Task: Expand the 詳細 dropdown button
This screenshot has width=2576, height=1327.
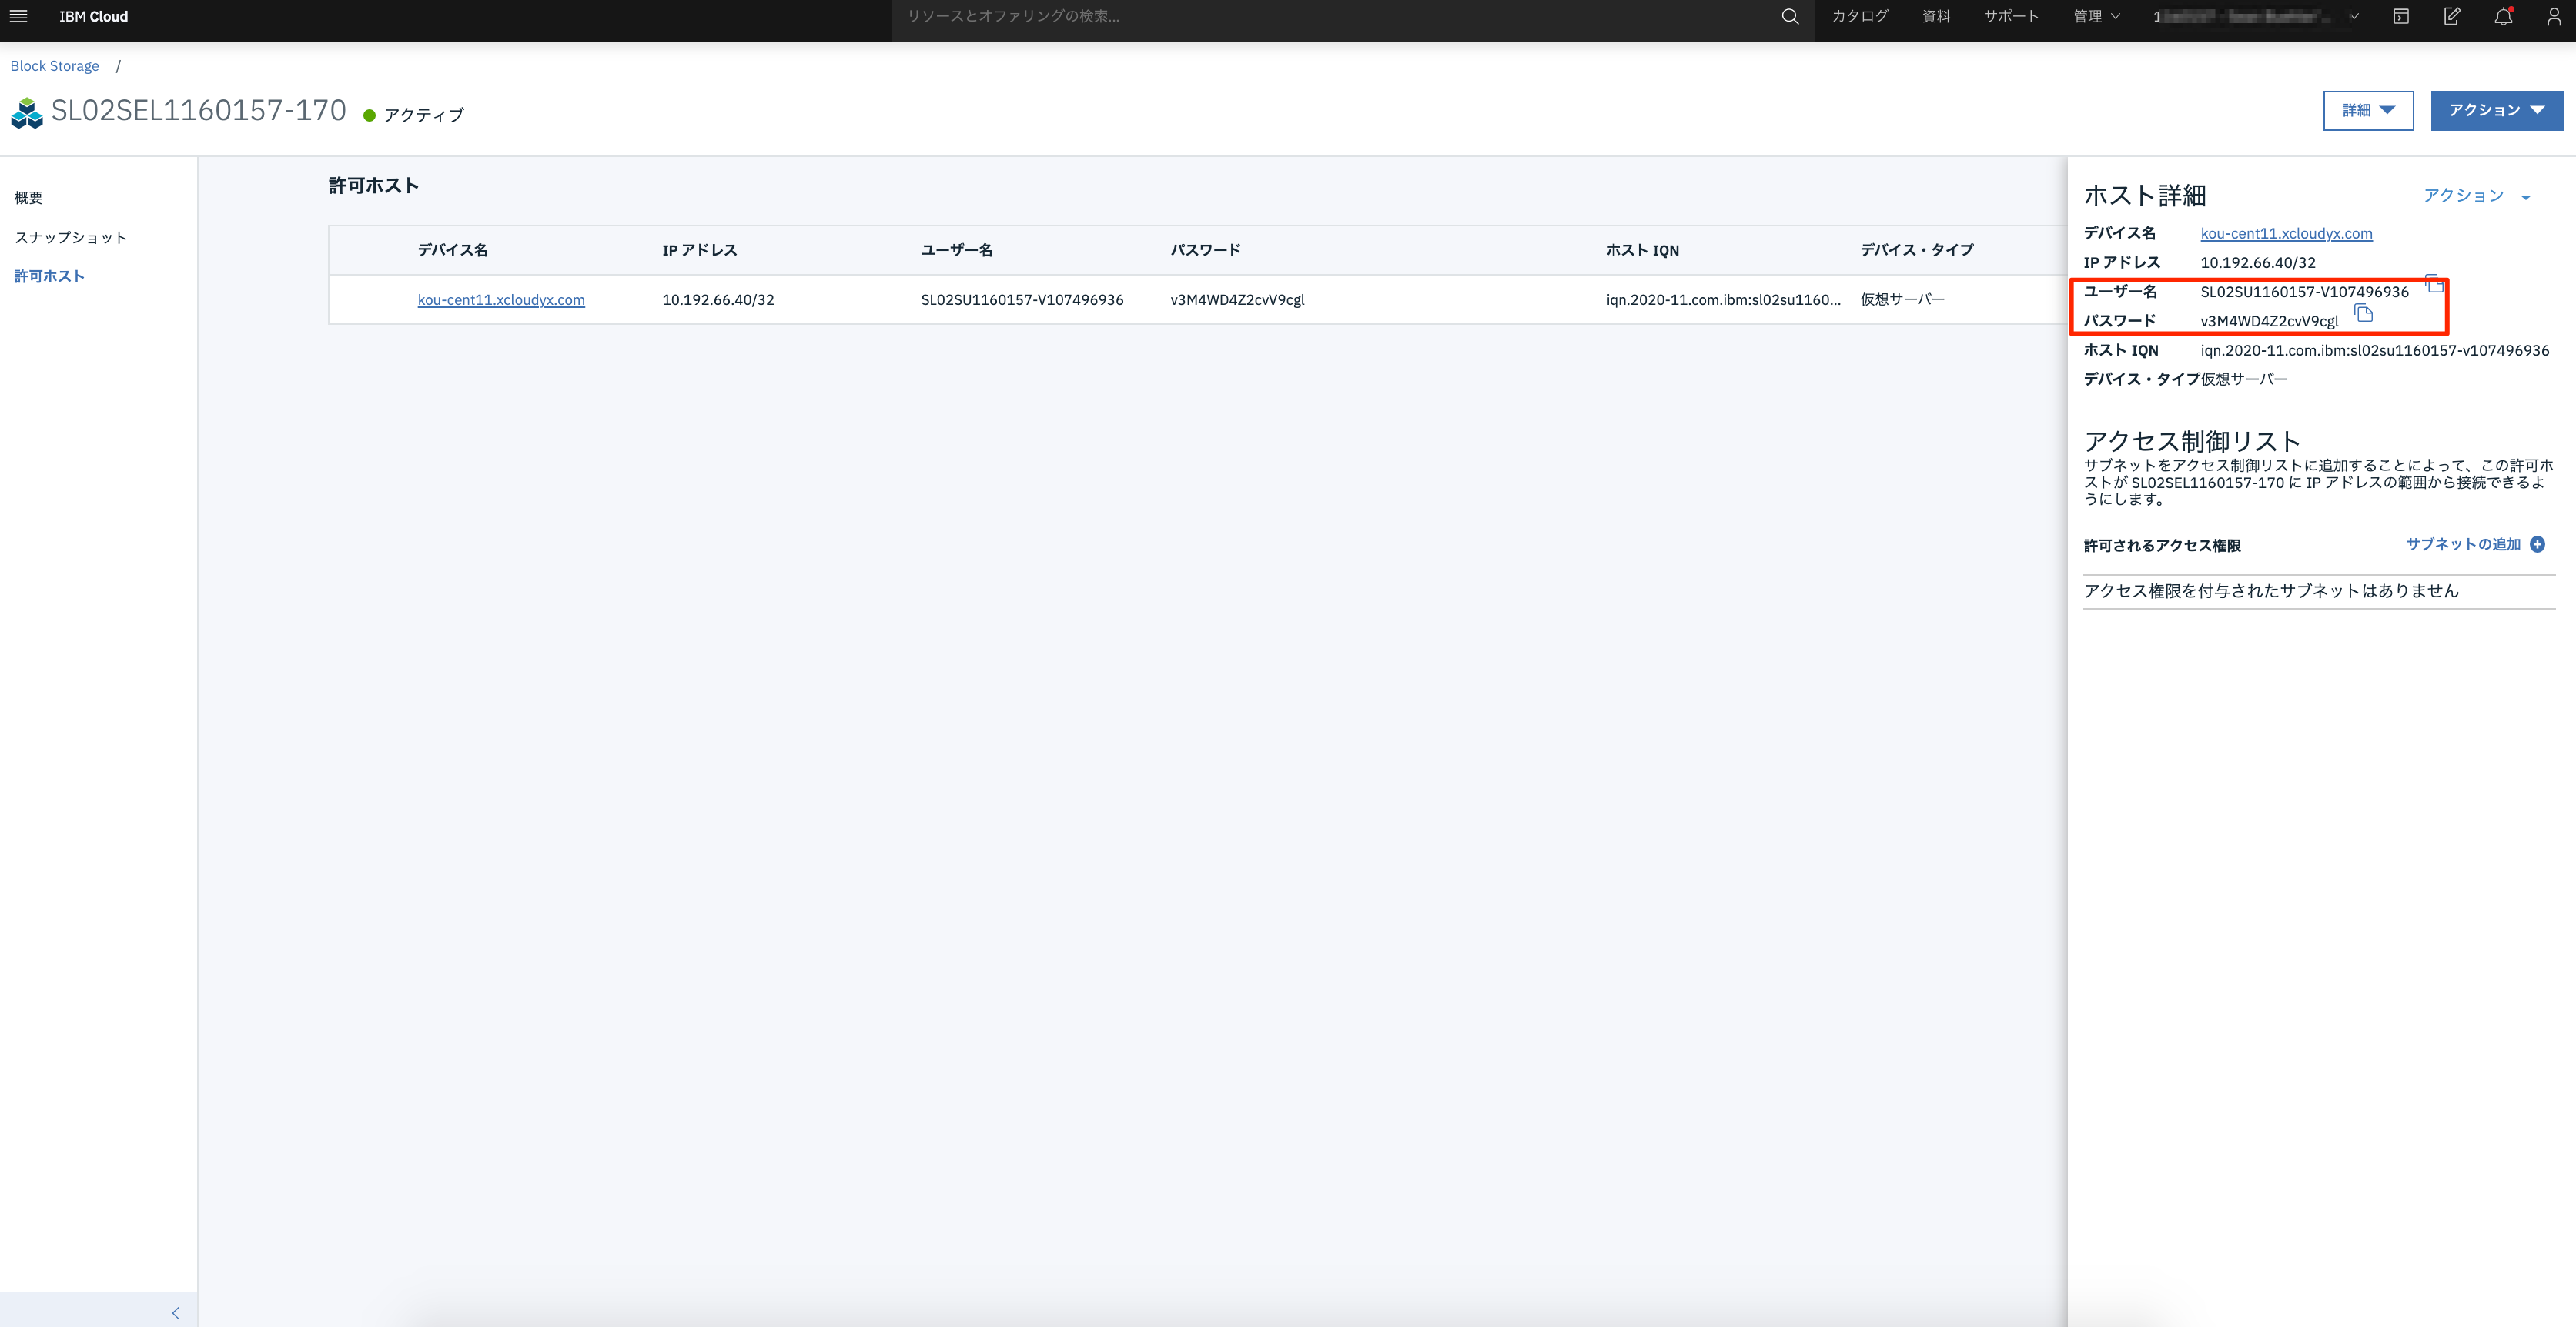Action: 2368,110
